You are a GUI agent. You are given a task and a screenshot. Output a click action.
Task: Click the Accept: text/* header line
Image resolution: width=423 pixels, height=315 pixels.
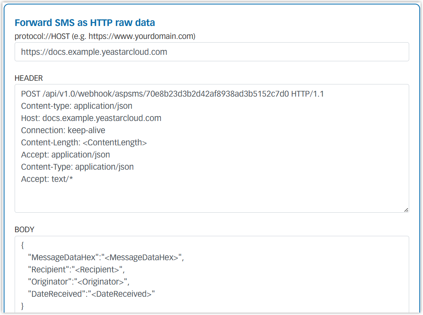[x=47, y=179]
